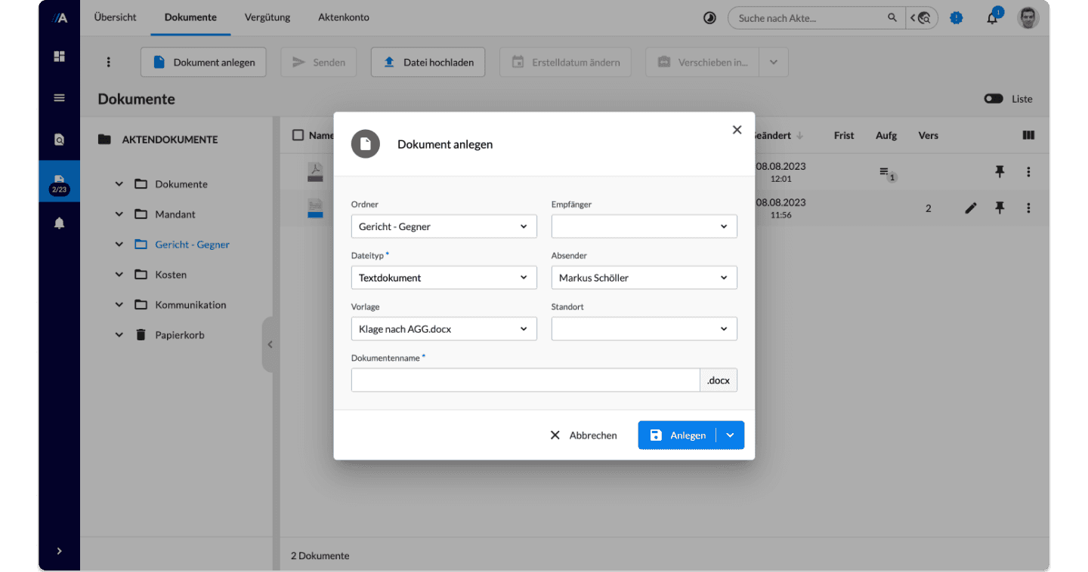Click the Senden button
This screenshot has height=572, width=1088.
[319, 62]
